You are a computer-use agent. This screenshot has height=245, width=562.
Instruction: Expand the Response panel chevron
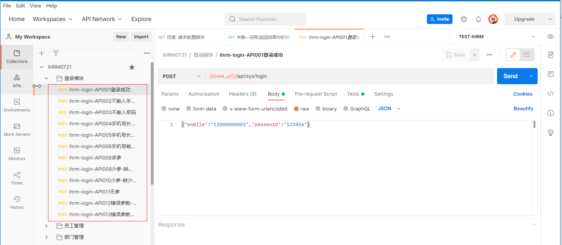tap(534, 225)
